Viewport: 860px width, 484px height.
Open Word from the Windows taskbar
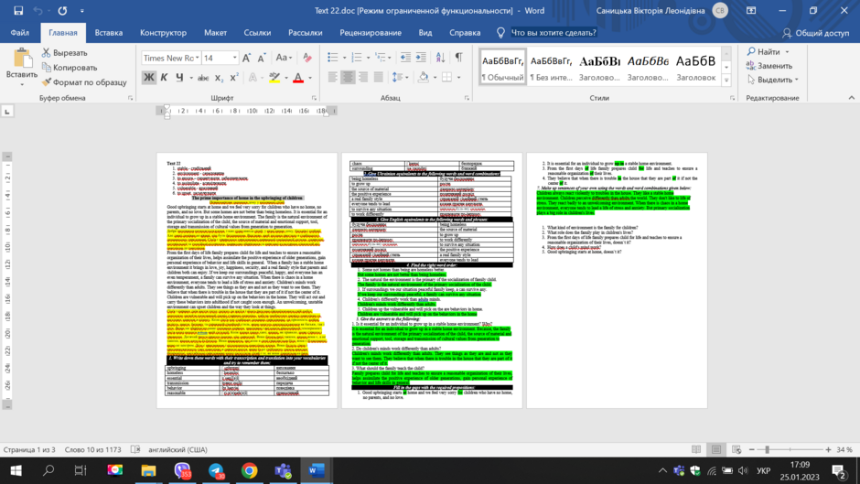[317, 470]
